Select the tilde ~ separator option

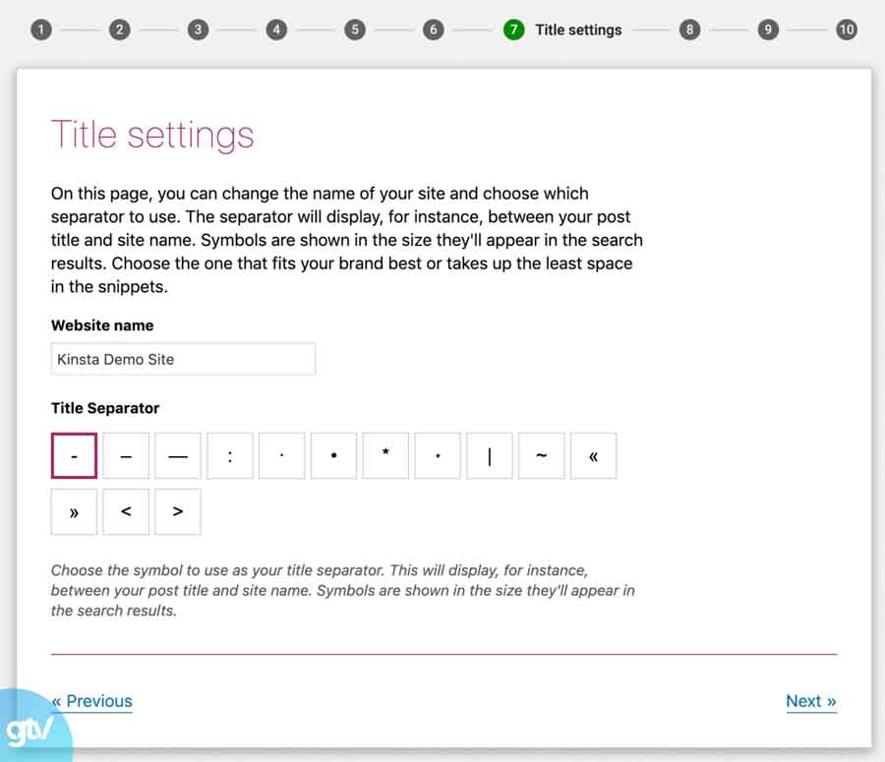pos(542,455)
